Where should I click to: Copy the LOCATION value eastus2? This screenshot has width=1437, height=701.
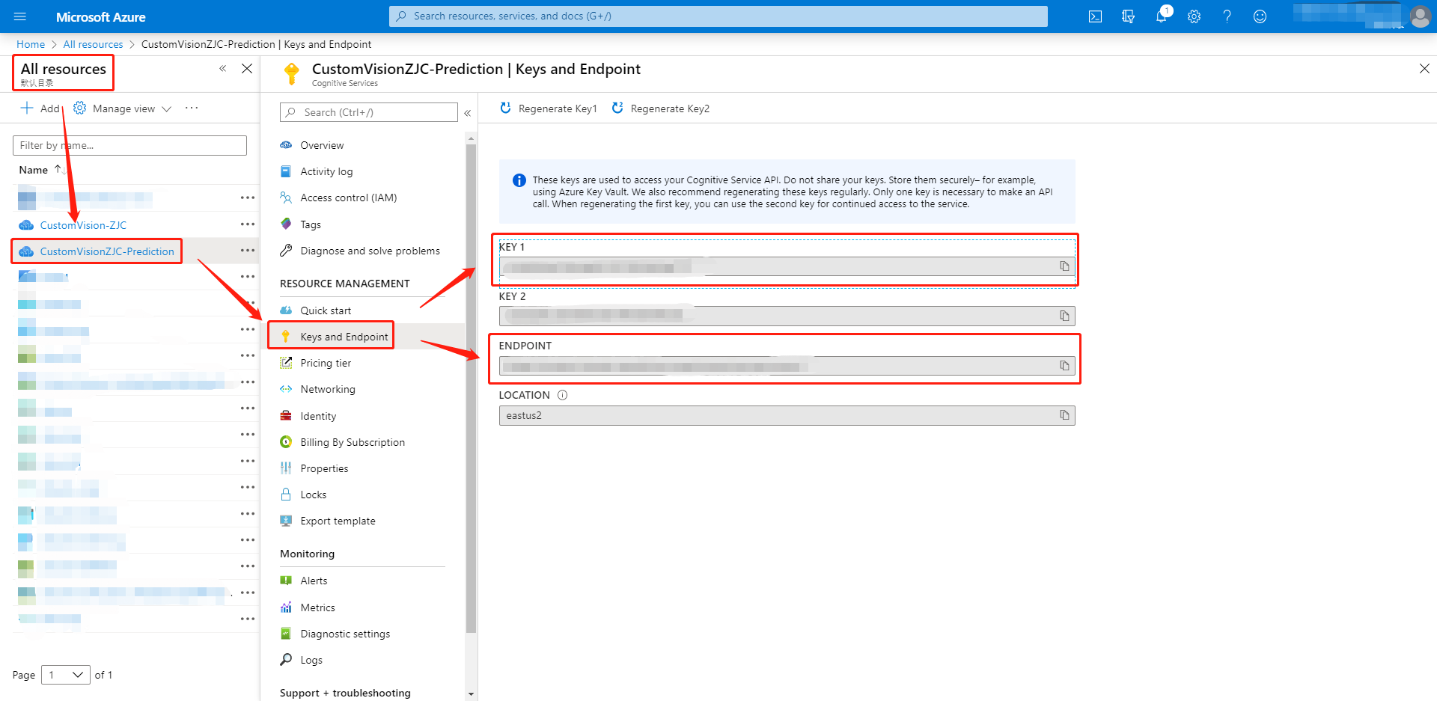[x=1064, y=415]
